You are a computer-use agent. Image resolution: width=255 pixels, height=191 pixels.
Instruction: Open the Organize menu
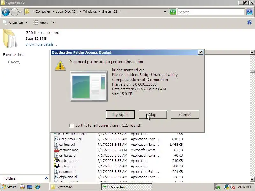(x=16, y=22)
